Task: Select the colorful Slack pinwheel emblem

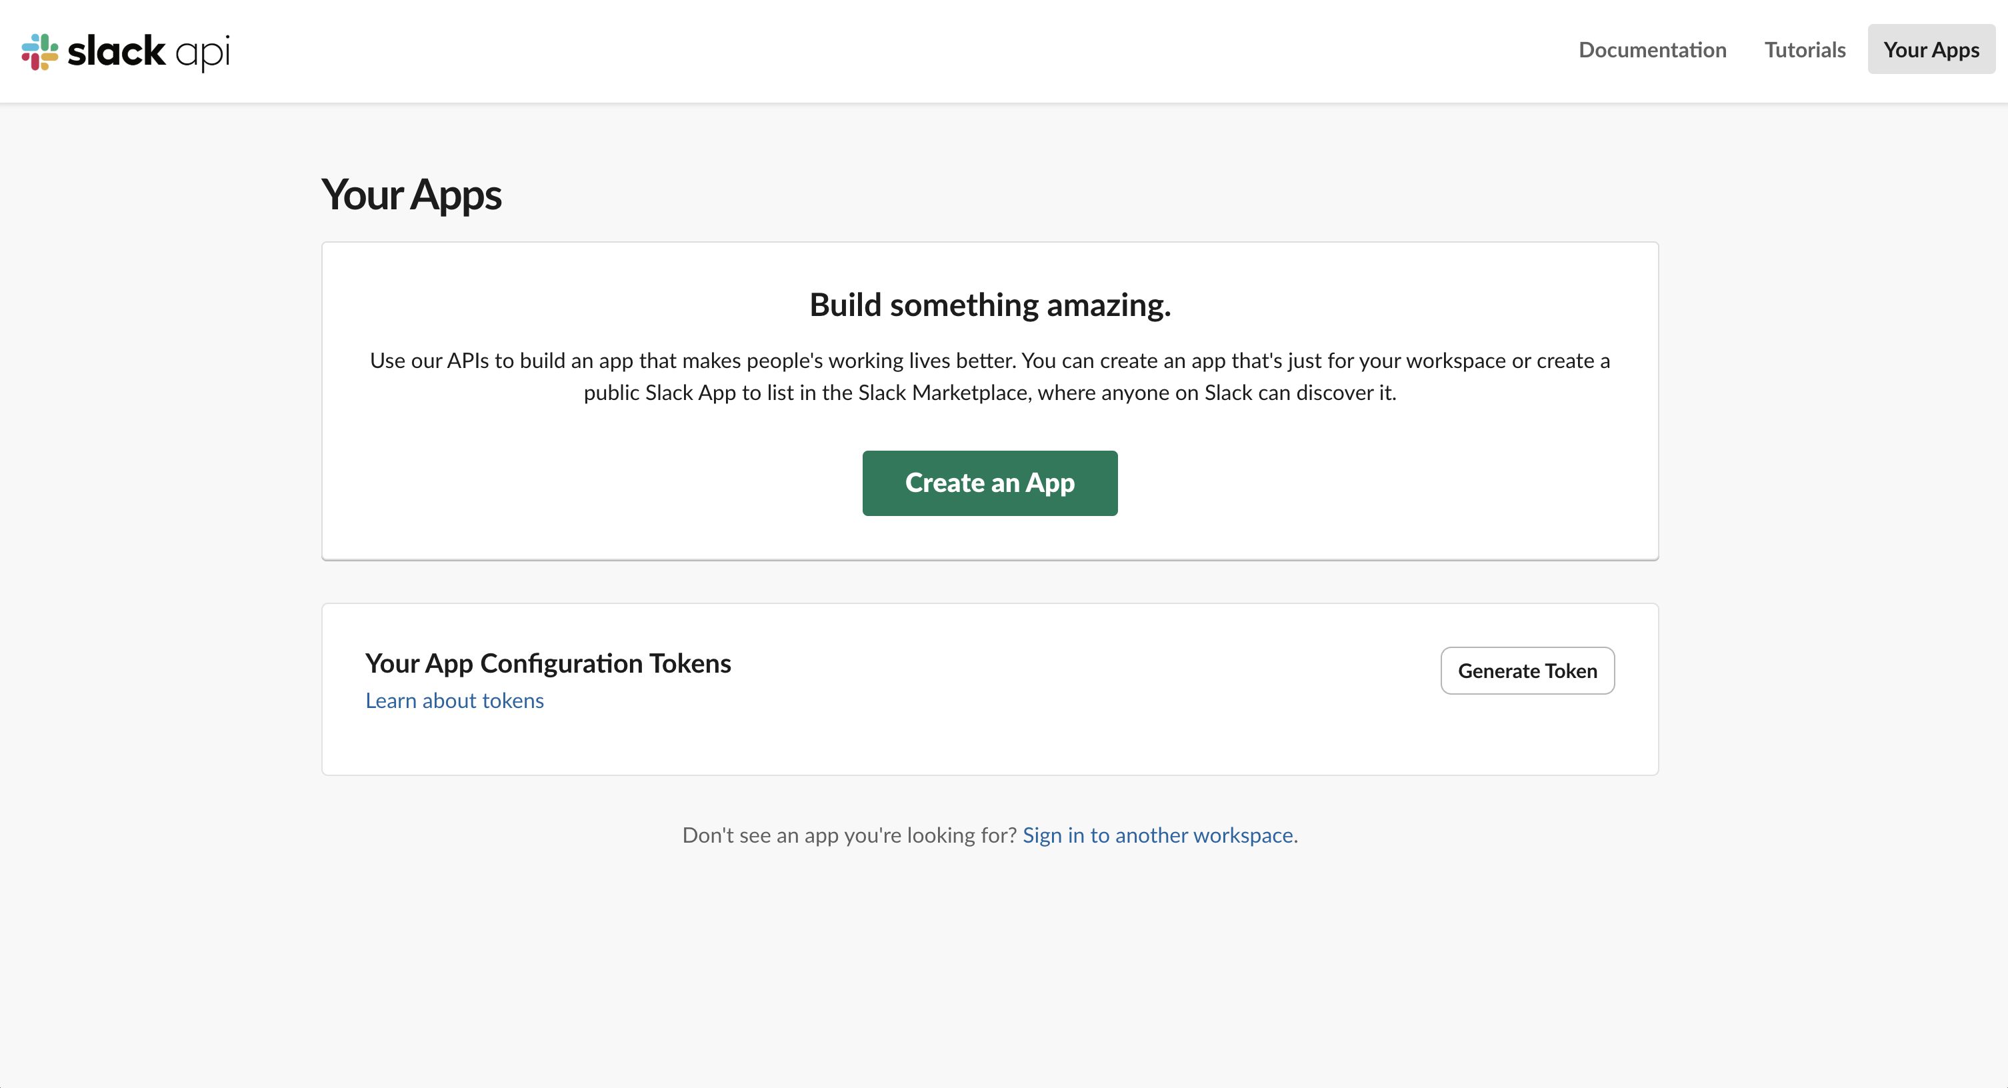Action: click(x=41, y=51)
